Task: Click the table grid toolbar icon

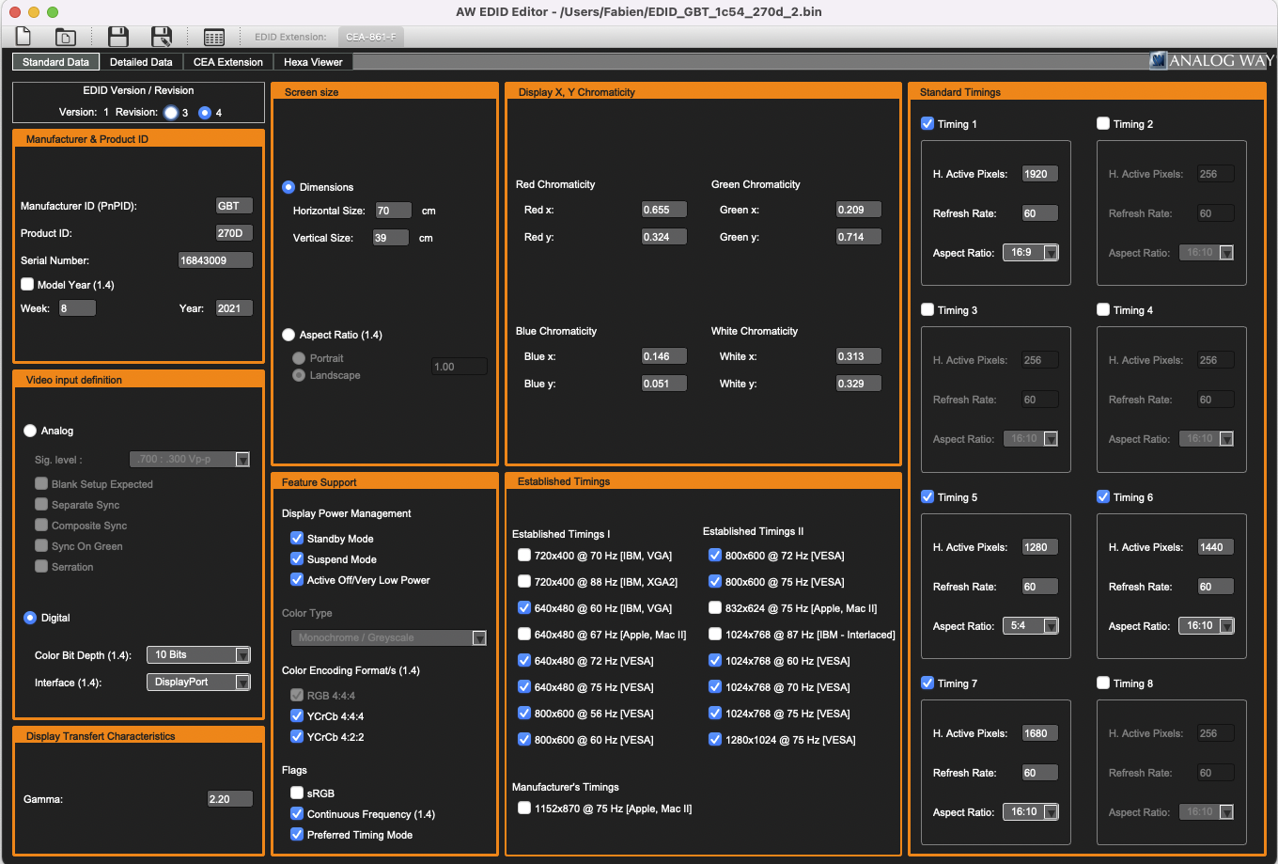Action: click(214, 37)
